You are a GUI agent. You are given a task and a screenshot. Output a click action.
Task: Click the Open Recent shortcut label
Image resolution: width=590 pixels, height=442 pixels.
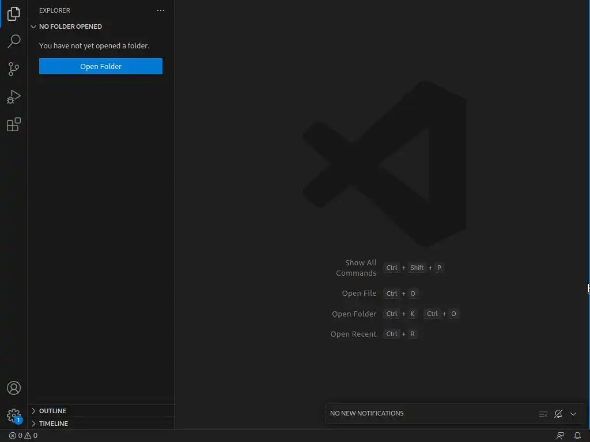(353, 334)
